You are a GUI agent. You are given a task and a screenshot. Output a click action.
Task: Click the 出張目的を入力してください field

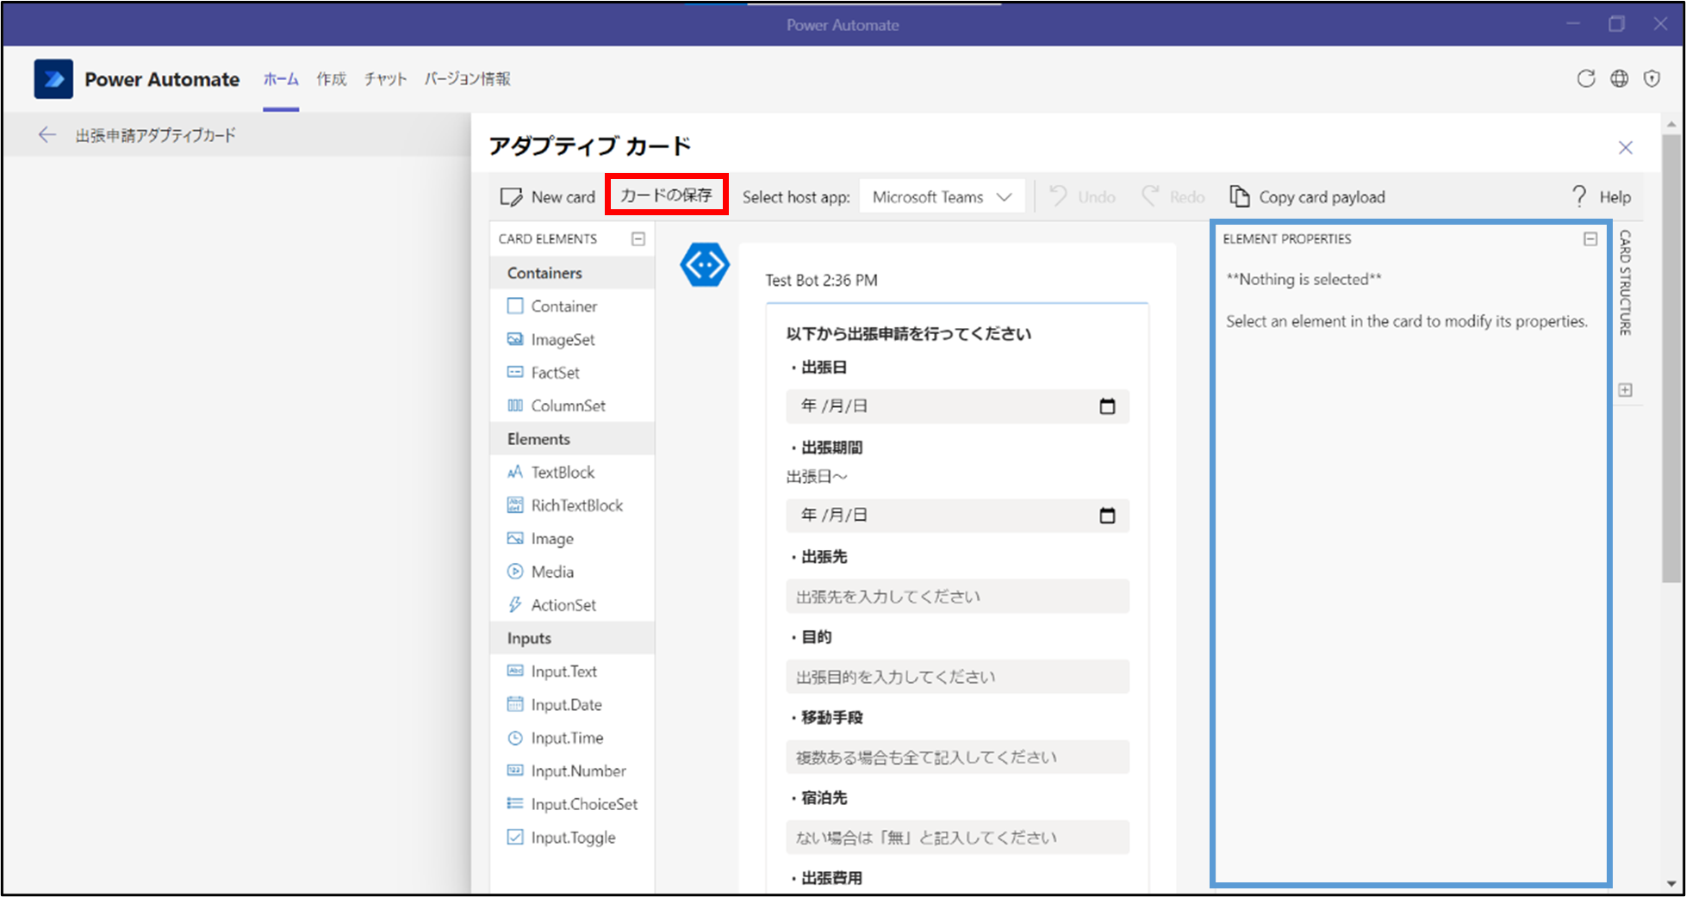pos(957,677)
